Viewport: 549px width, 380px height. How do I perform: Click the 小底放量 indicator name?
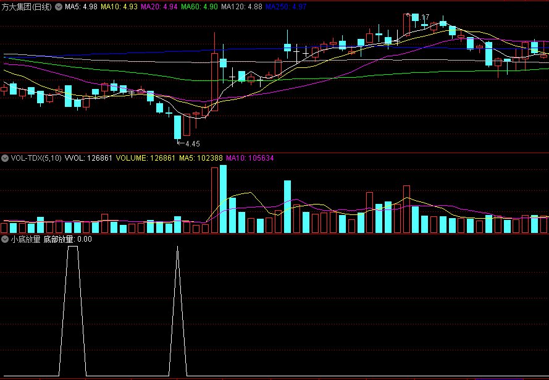pos(25,239)
